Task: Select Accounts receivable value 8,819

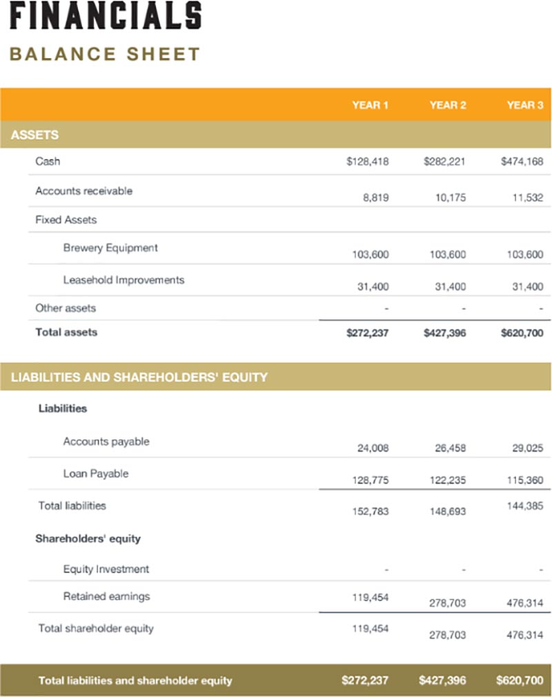Action: click(375, 198)
